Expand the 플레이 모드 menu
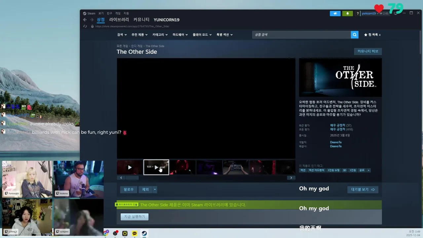The height and width of the screenshot is (238, 423). 202,35
